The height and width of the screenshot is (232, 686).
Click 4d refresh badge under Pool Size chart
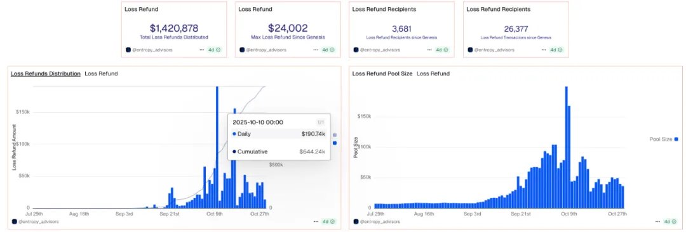(670, 221)
